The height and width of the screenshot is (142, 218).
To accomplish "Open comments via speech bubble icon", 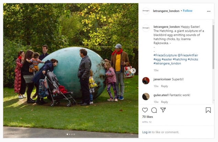I will pos(154,110).
